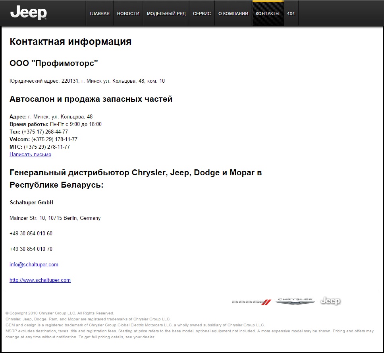Image resolution: width=384 pixels, height=353 pixels.
Task: Select СЕРВИС in the navigation bar
Action: coord(202,14)
